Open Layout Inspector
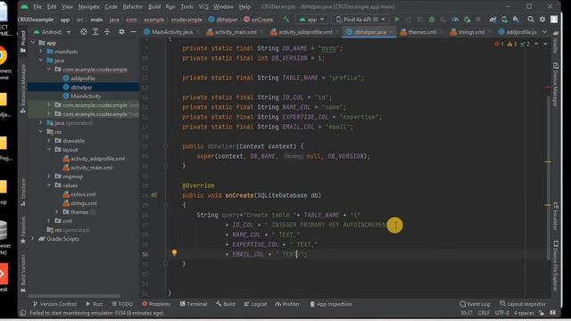This screenshot has width=571, height=321. [523, 304]
